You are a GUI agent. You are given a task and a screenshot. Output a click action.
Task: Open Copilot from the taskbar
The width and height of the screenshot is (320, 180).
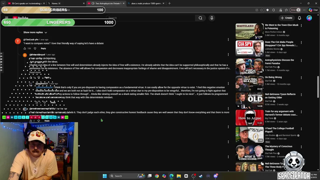pyautogui.click(x=164, y=176)
